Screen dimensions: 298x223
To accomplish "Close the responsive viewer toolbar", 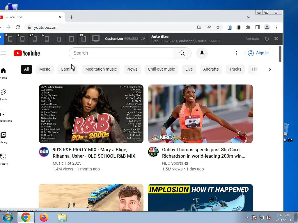I will 276,39.
